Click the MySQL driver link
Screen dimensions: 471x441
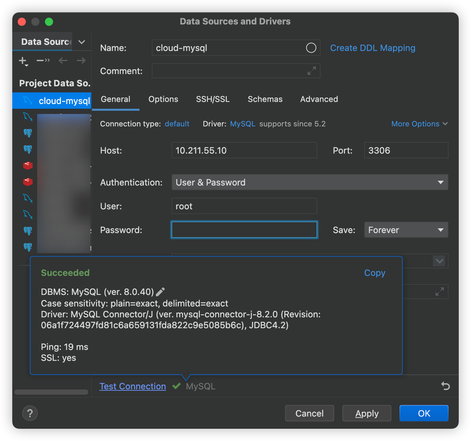click(243, 124)
